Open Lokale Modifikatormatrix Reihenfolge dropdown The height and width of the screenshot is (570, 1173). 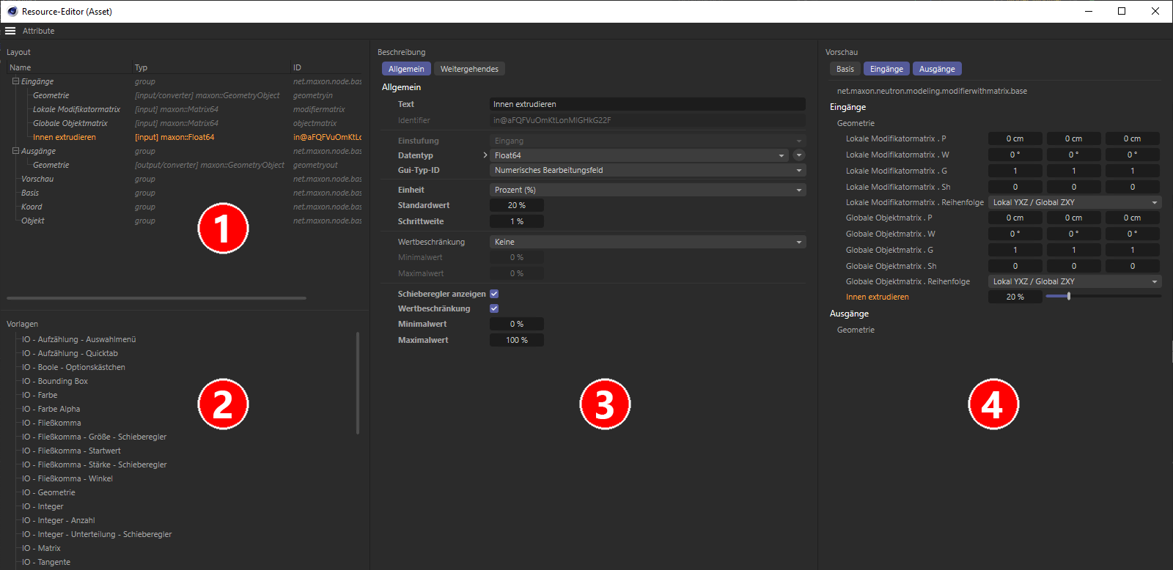(1074, 202)
